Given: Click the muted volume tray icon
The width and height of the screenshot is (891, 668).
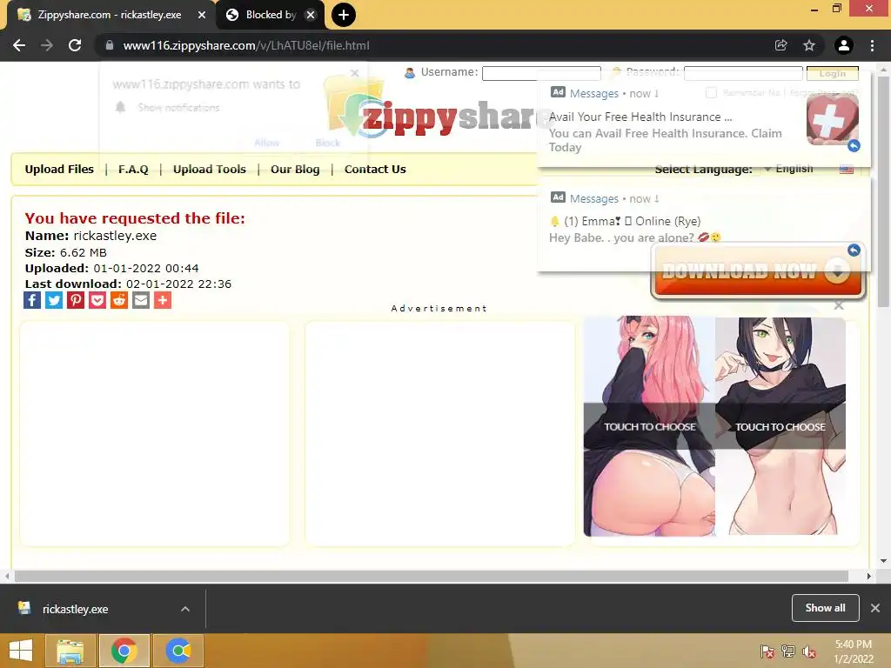Looking at the screenshot, I should (809, 651).
